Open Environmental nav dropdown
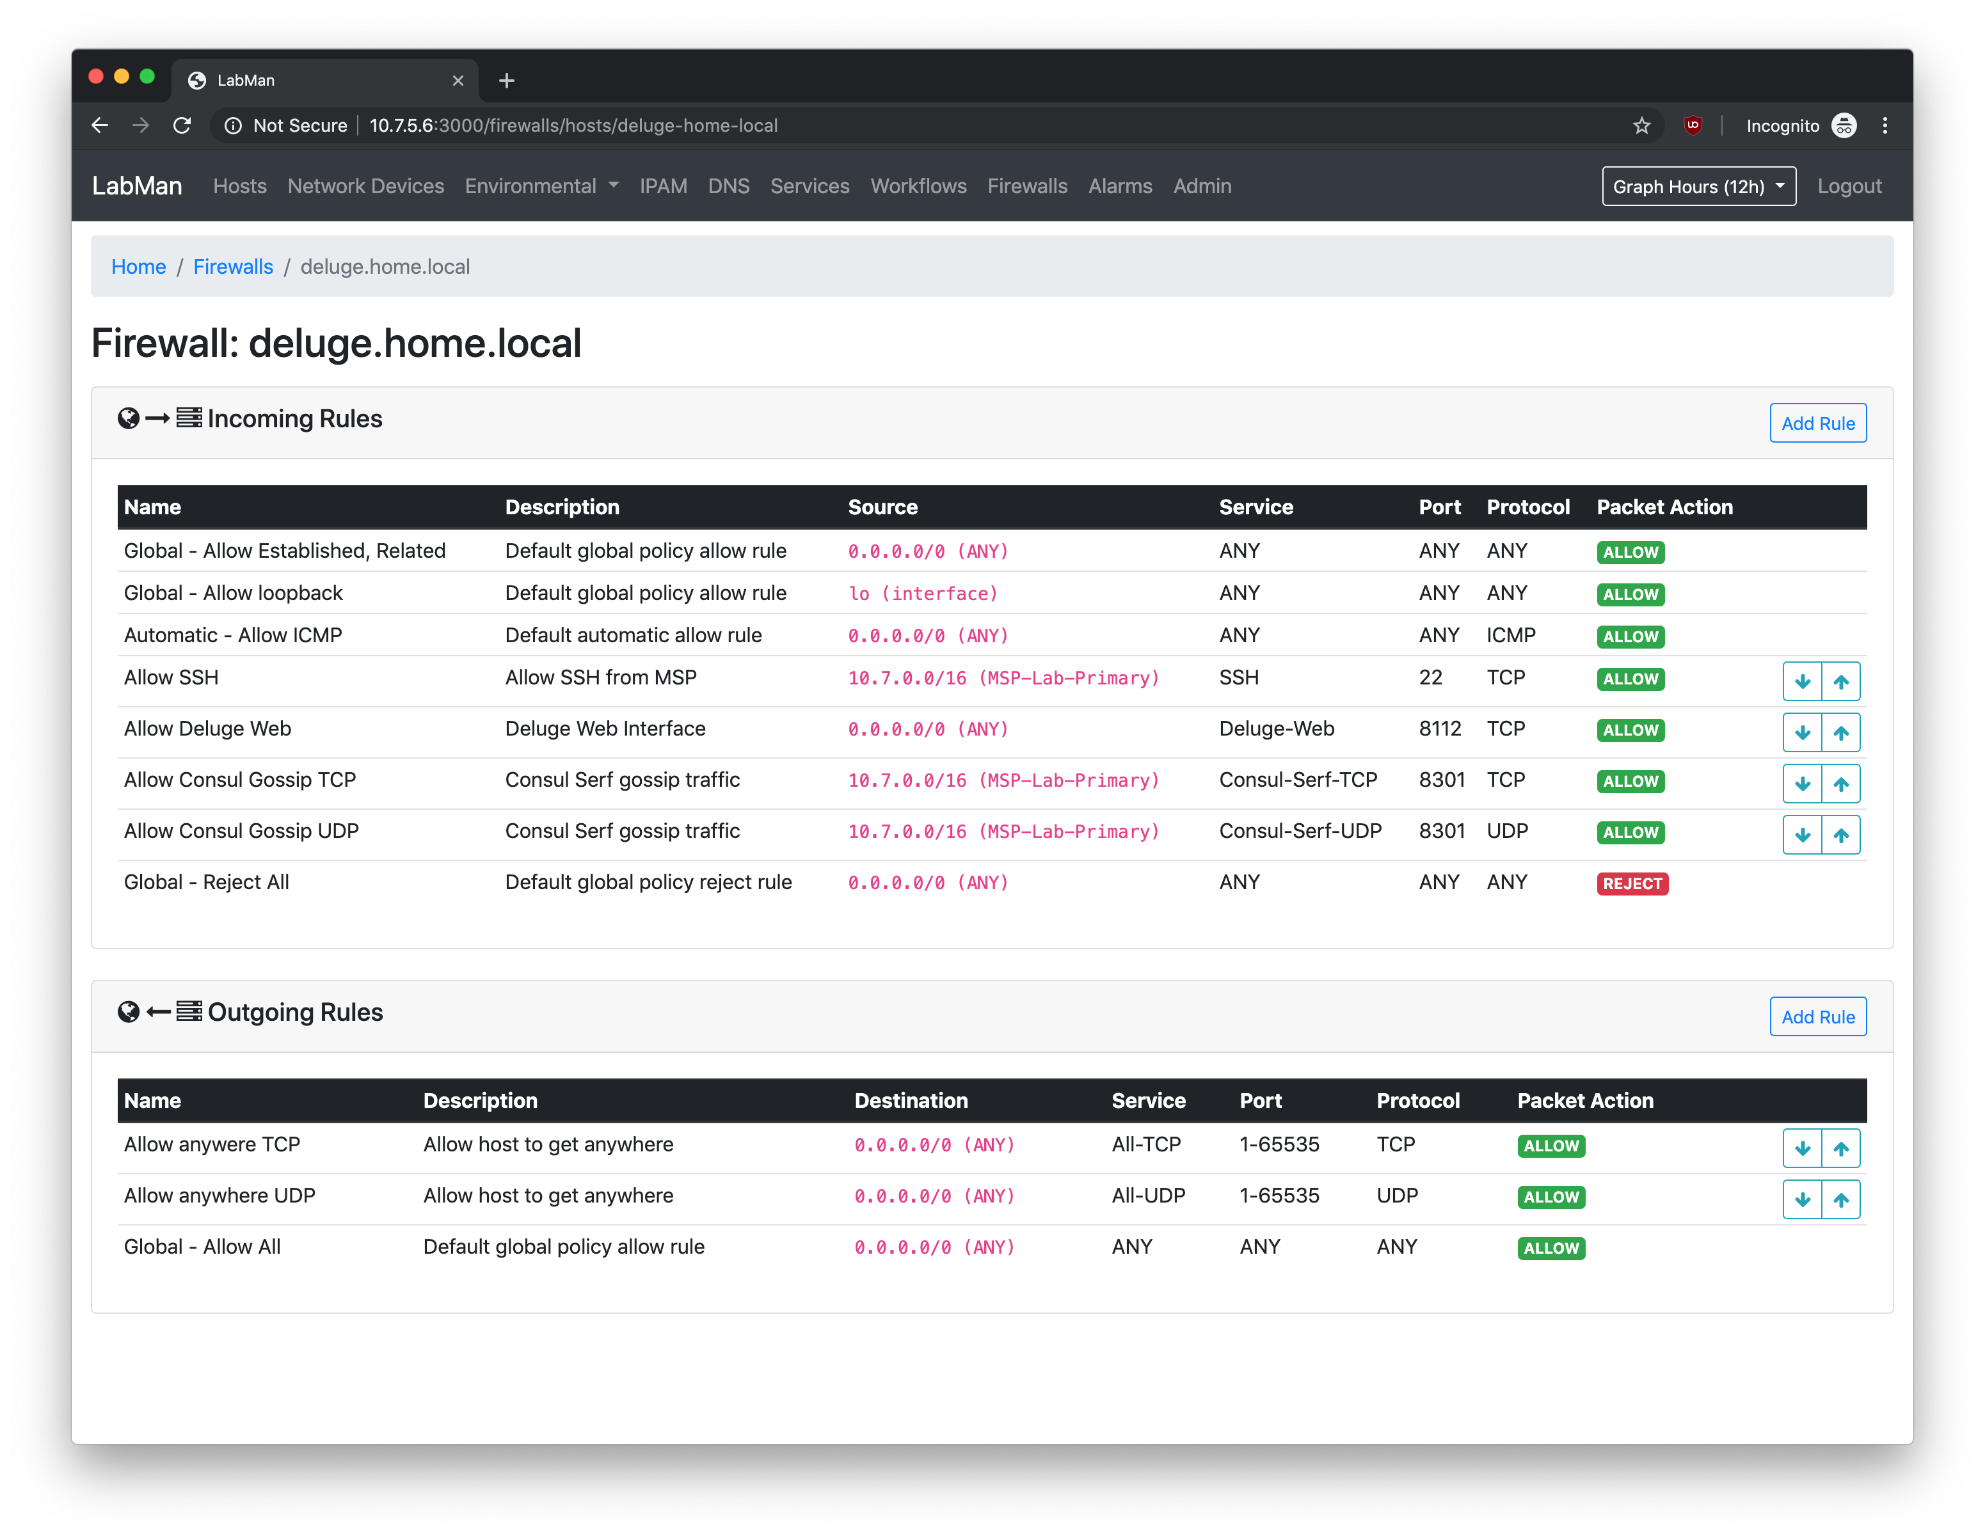The width and height of the screenshot is (1985, 1539). (x=541, y=186)
